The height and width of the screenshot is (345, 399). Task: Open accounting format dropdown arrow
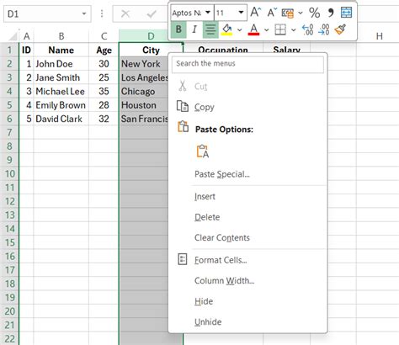(301, 13)
